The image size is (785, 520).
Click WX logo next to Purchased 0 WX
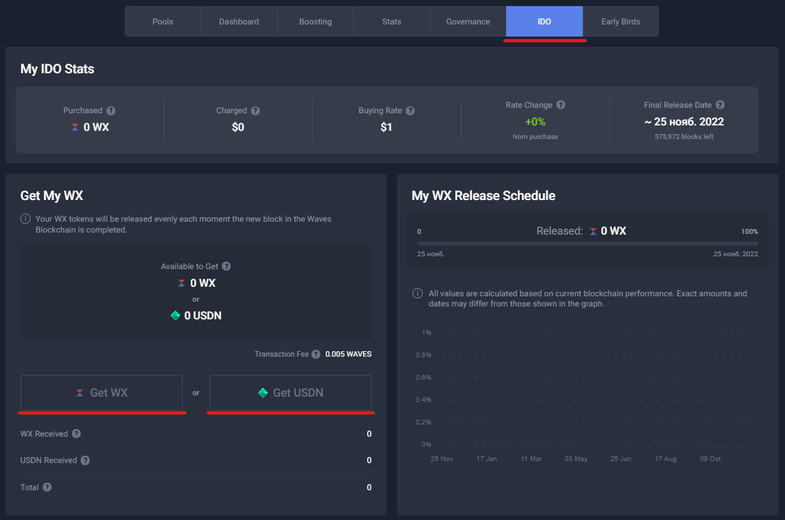75,127
